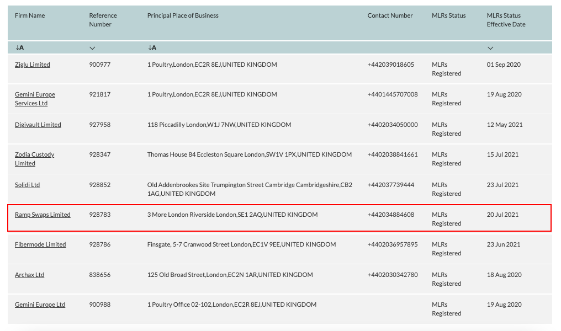Expand the Reference Number column chevron
The height and width of the screenshot is (331, 561).
pos(92,48)
